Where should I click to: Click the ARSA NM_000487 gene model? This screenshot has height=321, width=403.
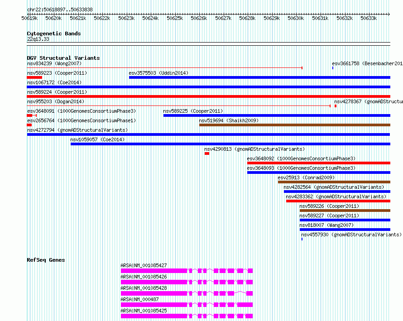[x=187, y=305]
